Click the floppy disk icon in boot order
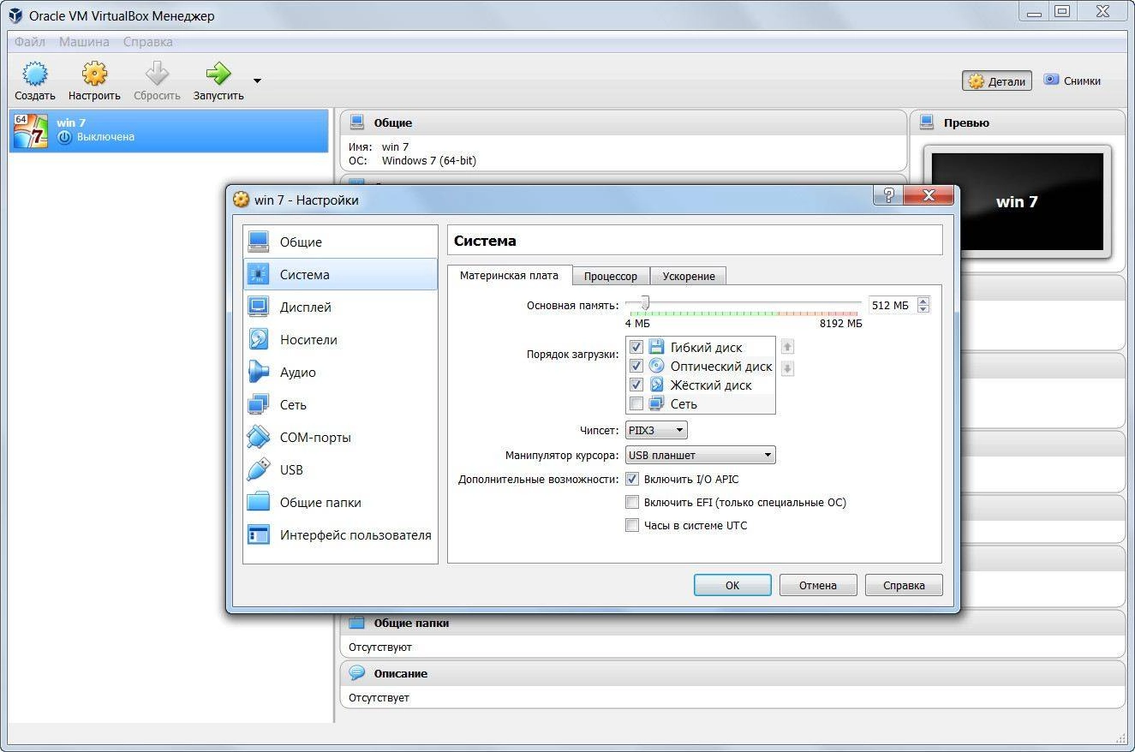The width and height of the screenshot is (1135, 752). pos(656,347)
